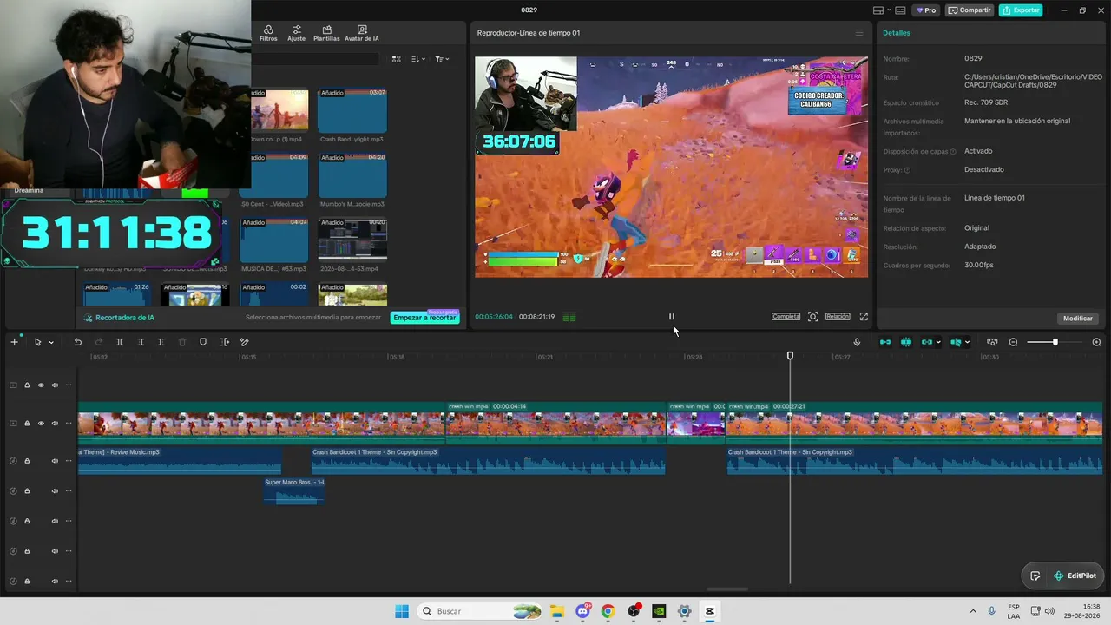Toggle main track magnet snapping
Image resolution: width=1111 pixels, height=625 pixels.
[885, 342]
